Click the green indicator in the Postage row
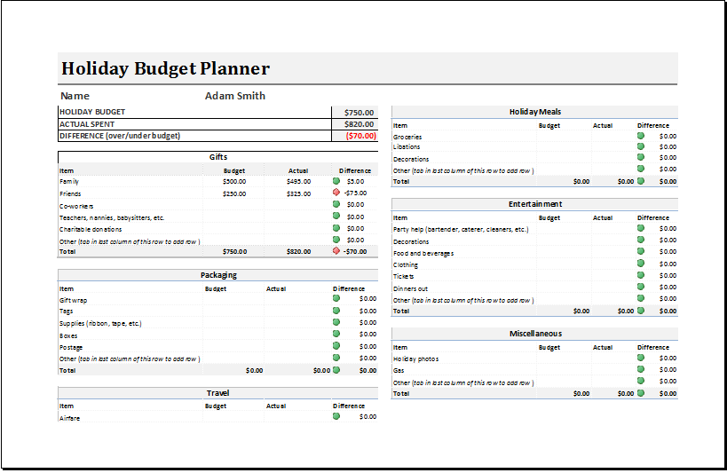Image resolution: width=727 pixels, height=473 pixels. coord(336,345)
